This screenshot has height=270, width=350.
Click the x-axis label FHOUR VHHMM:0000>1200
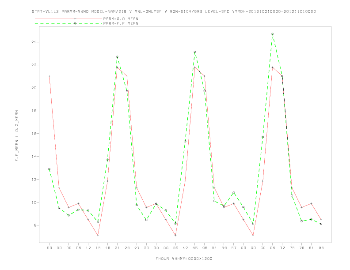point(184,259)
